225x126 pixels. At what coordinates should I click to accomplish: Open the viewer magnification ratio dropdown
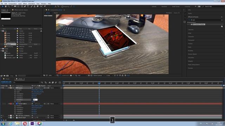[52, 76]
